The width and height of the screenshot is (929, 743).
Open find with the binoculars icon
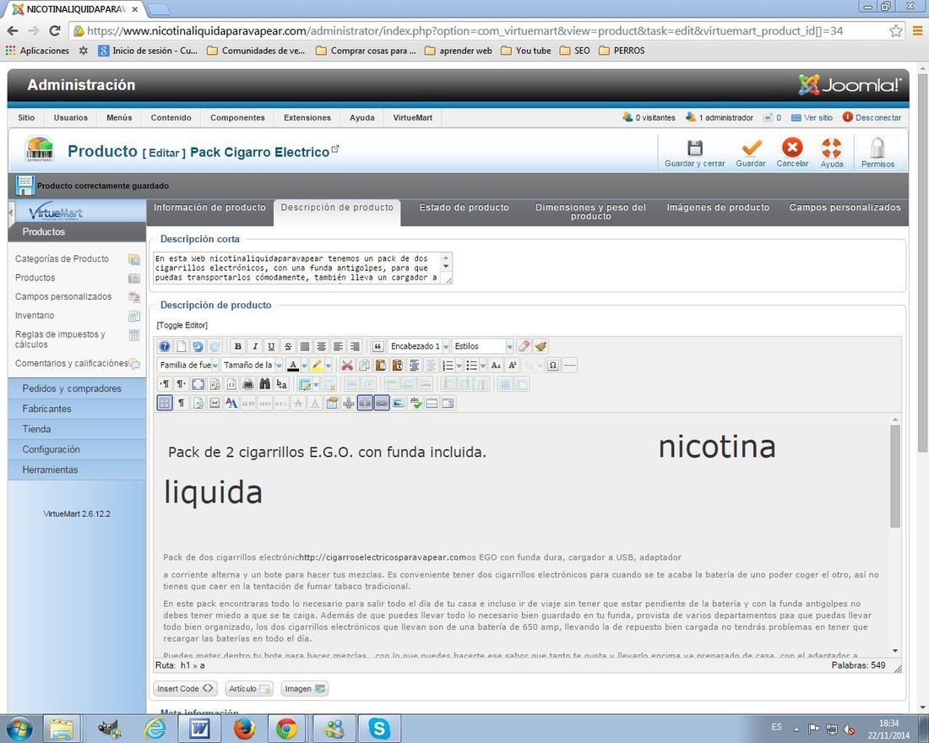click(x=265, y=384)
